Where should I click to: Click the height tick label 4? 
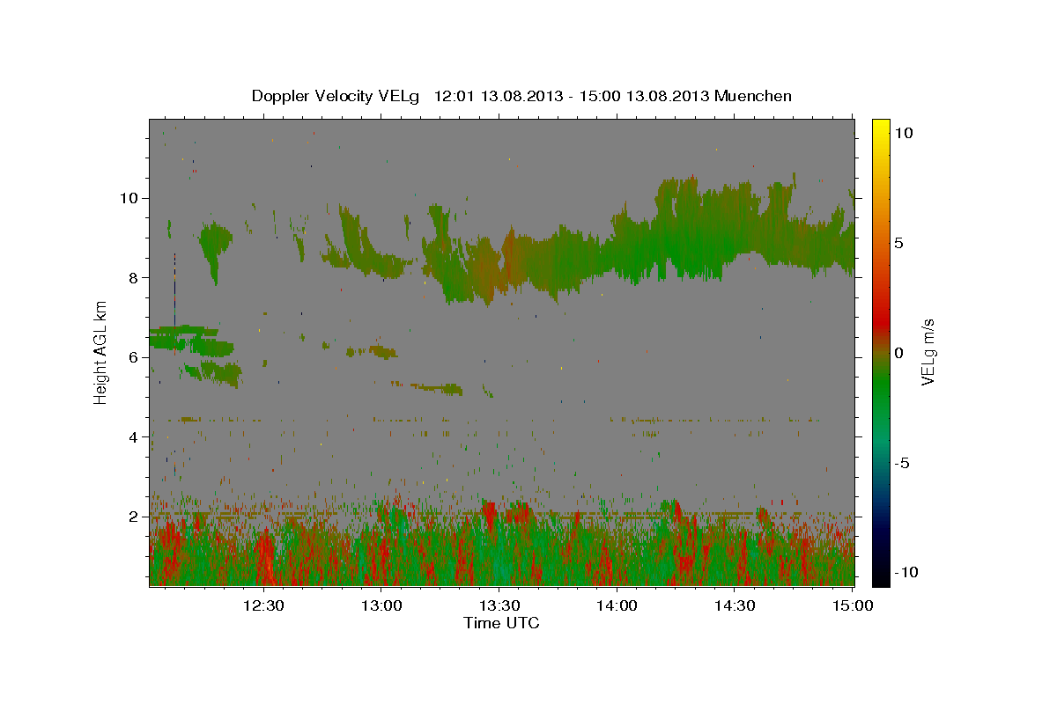pos(132,436)
